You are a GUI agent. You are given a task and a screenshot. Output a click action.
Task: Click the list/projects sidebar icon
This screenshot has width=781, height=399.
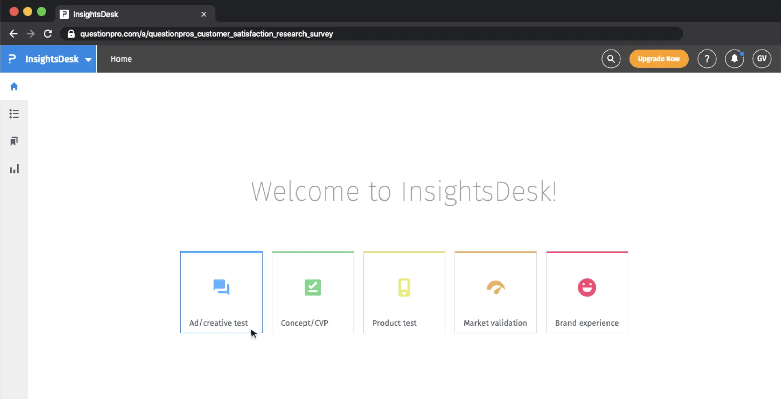[x=14, y=113]
